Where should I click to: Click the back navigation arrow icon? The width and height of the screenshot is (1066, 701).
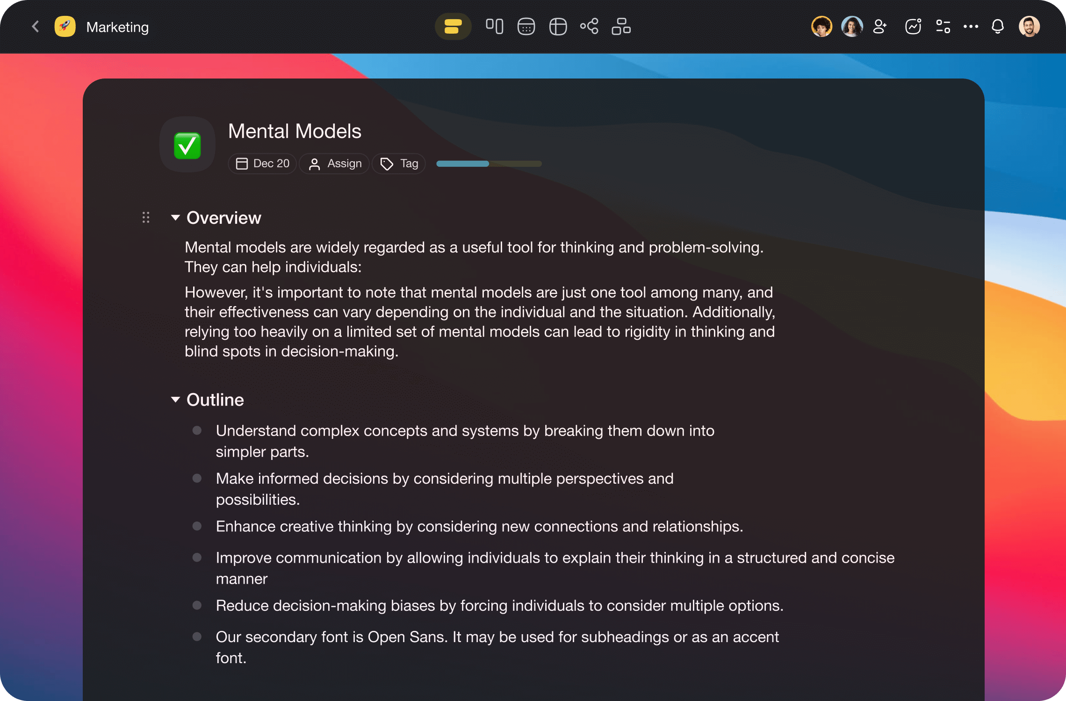pos(35,27)
